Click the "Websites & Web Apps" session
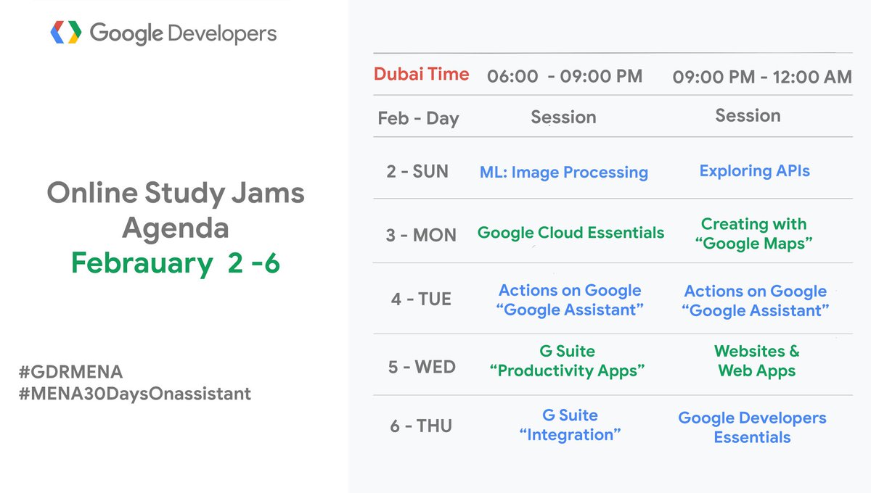 757,361
